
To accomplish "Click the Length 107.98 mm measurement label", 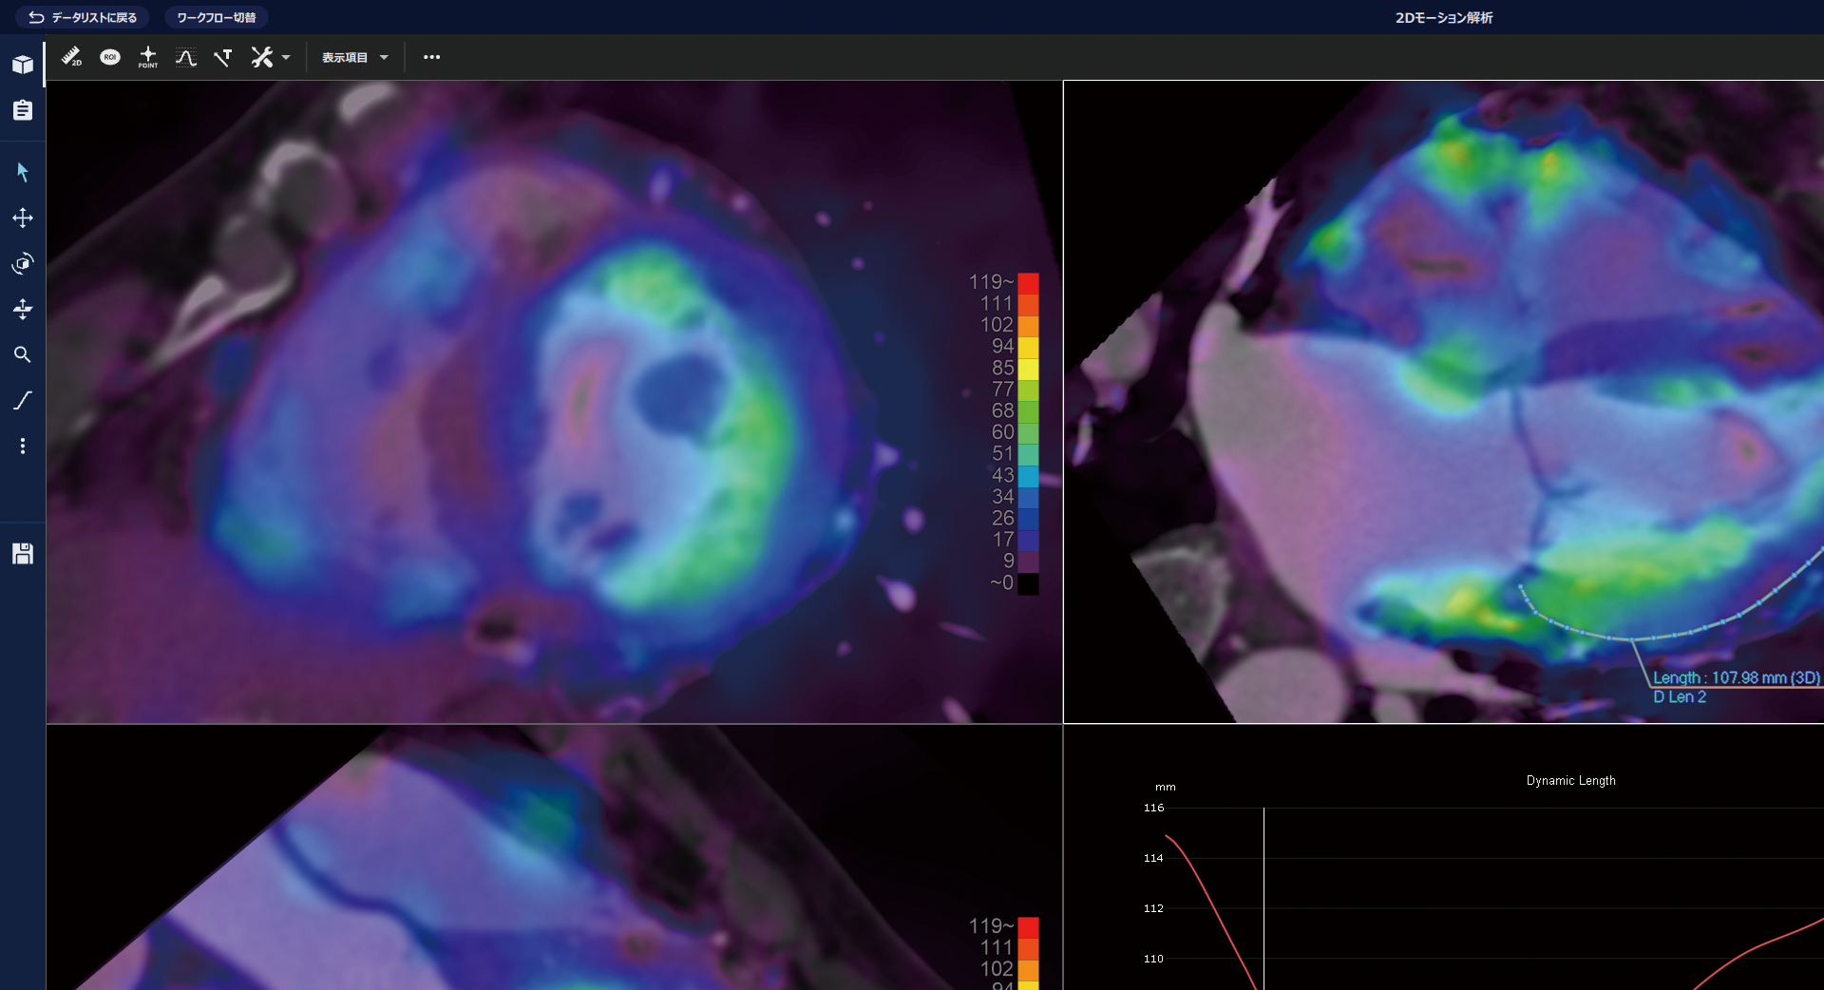I will [x=1736, y=677].
